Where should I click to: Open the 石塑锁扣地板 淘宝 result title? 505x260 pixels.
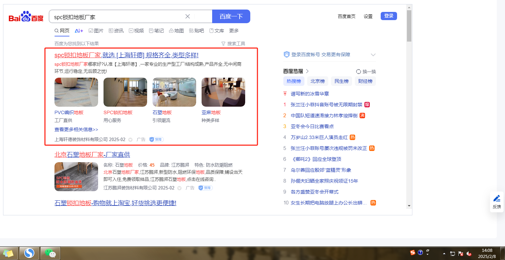point(115,203)
